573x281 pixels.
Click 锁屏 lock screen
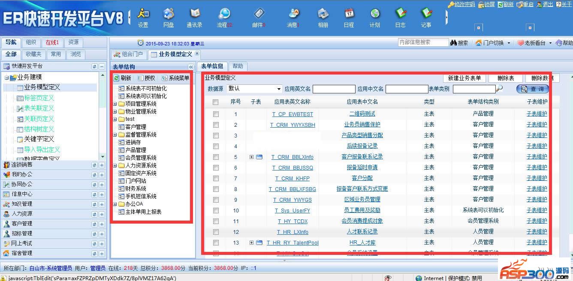(x=486, y=4)
